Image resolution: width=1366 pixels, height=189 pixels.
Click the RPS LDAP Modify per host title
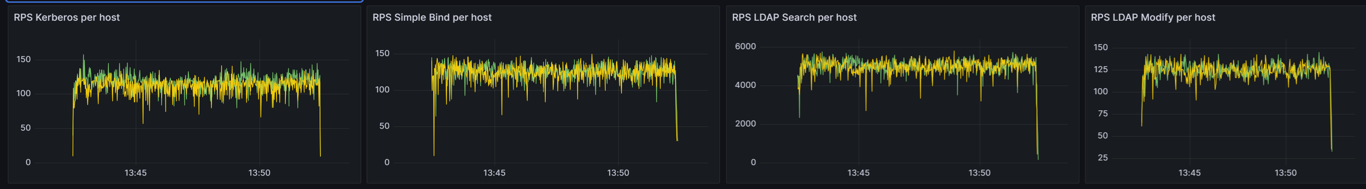click(x=1152, y=17)
